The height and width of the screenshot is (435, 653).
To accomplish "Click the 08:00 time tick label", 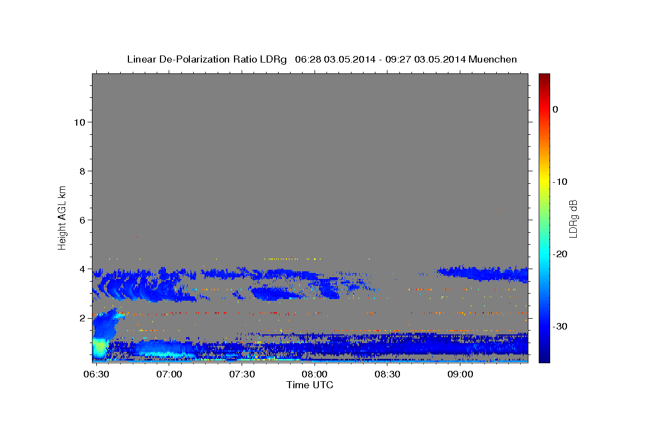I will [x=315, y=375].
